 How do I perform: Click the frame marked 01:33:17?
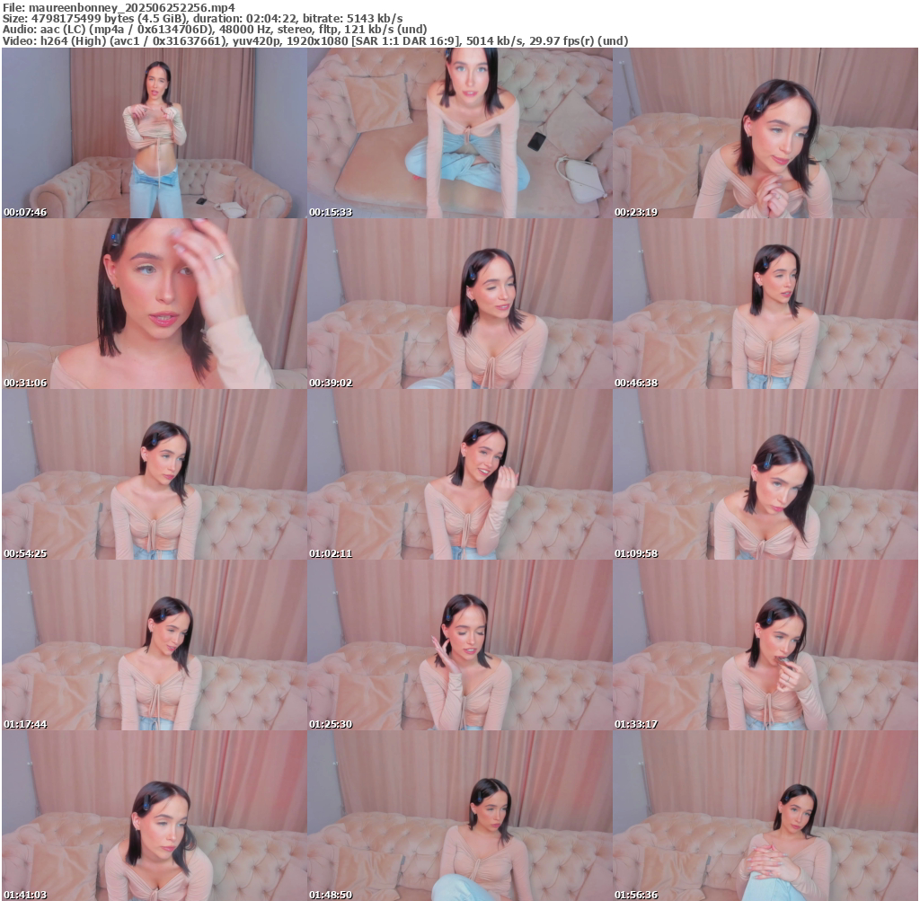765,645
